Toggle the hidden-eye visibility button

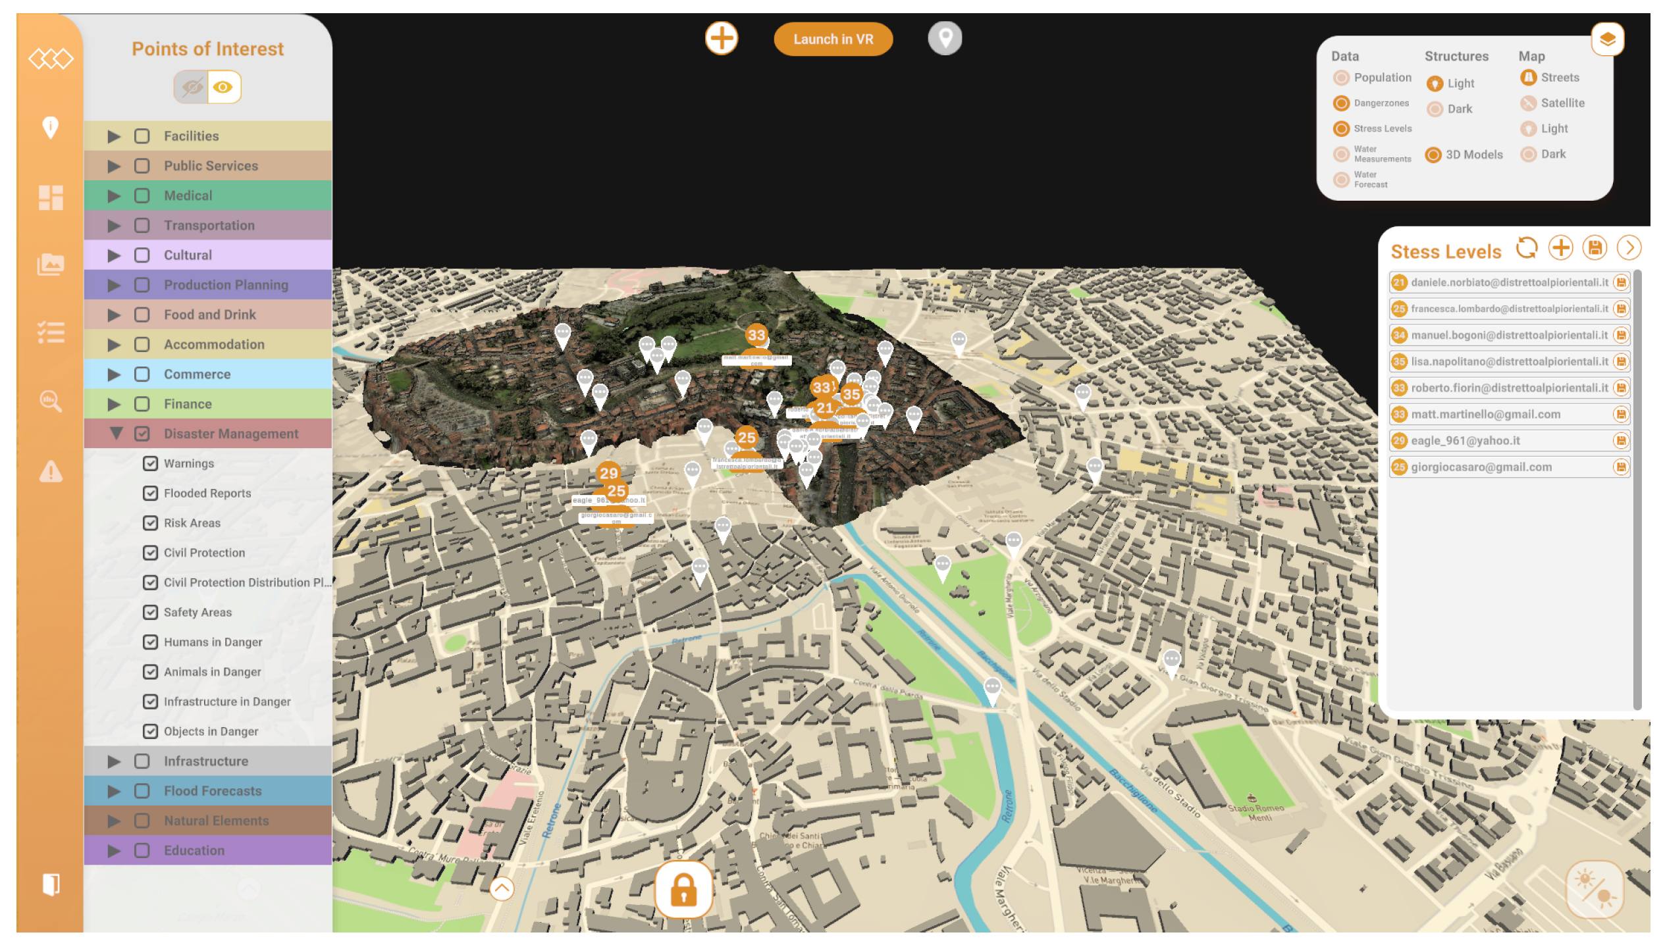coord(192,87)
